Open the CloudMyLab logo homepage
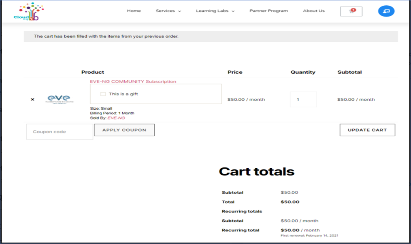411x244 pixels. coord(29,11)
